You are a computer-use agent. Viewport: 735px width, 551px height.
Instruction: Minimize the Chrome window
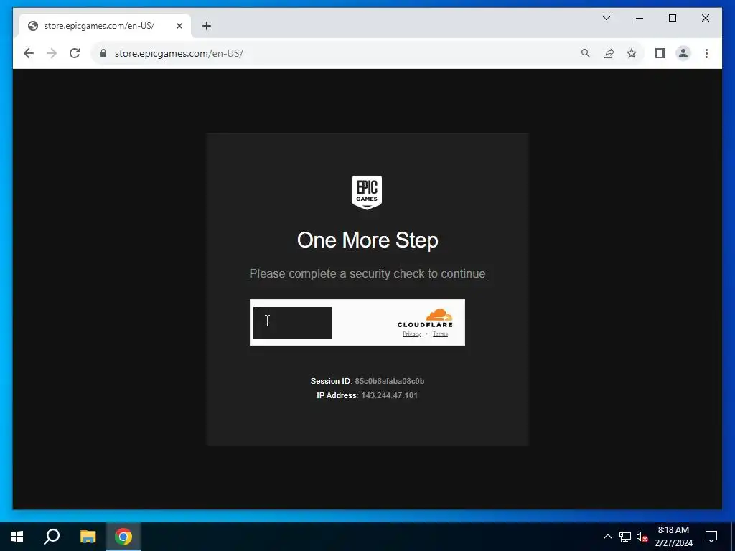coord(640,18)
